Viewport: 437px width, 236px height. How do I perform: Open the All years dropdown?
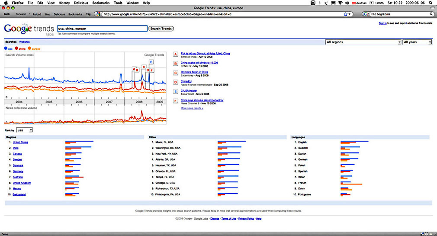(x=417, y=42)
